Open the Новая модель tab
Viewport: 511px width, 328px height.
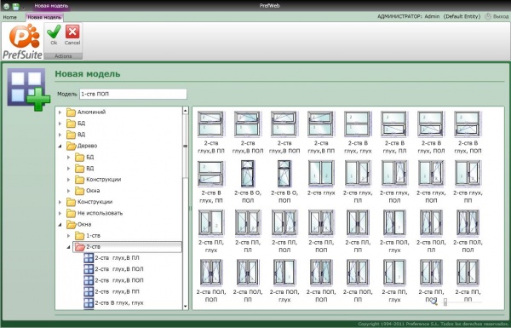pyautogui.click(x=44, y=17)
